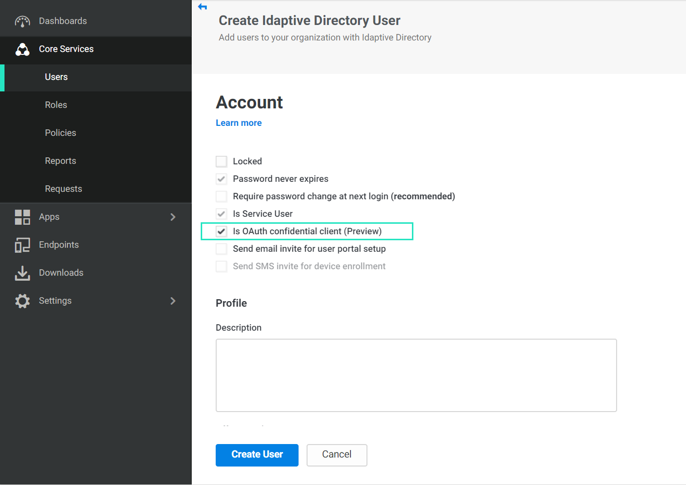The height and width of the screenshot is (485, 686).
Task: Follow the Learn more link
Action: coord(239,123)
